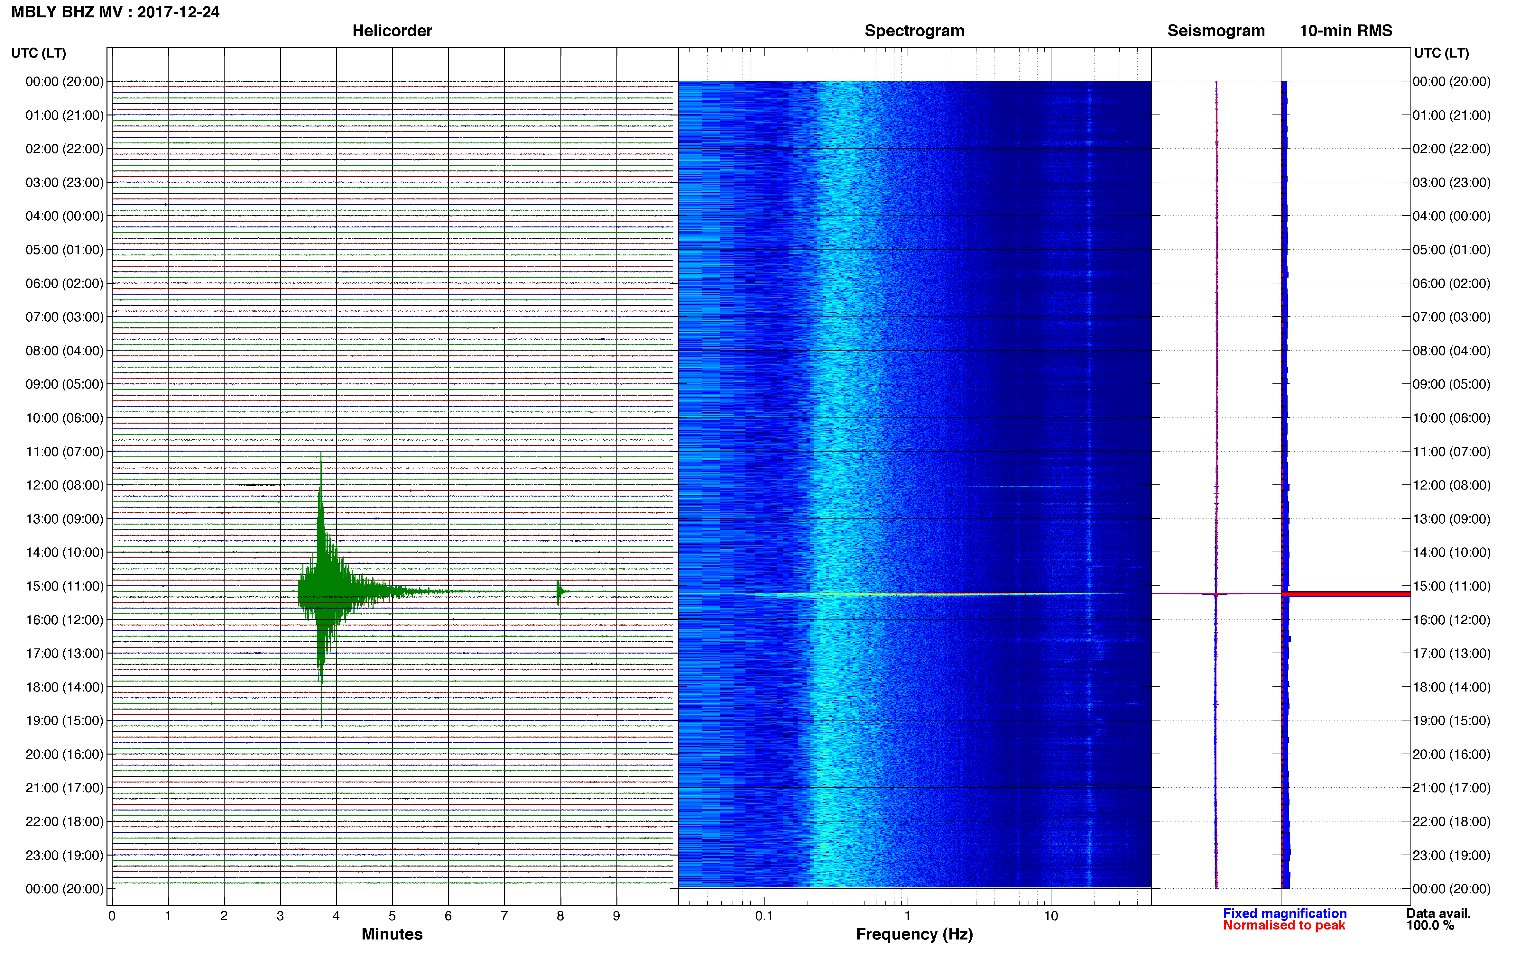Click the left '00:00 (20:00)' top time label
Image resolution: width=1525 pixels, height=953 pixels.
[64, 82]
